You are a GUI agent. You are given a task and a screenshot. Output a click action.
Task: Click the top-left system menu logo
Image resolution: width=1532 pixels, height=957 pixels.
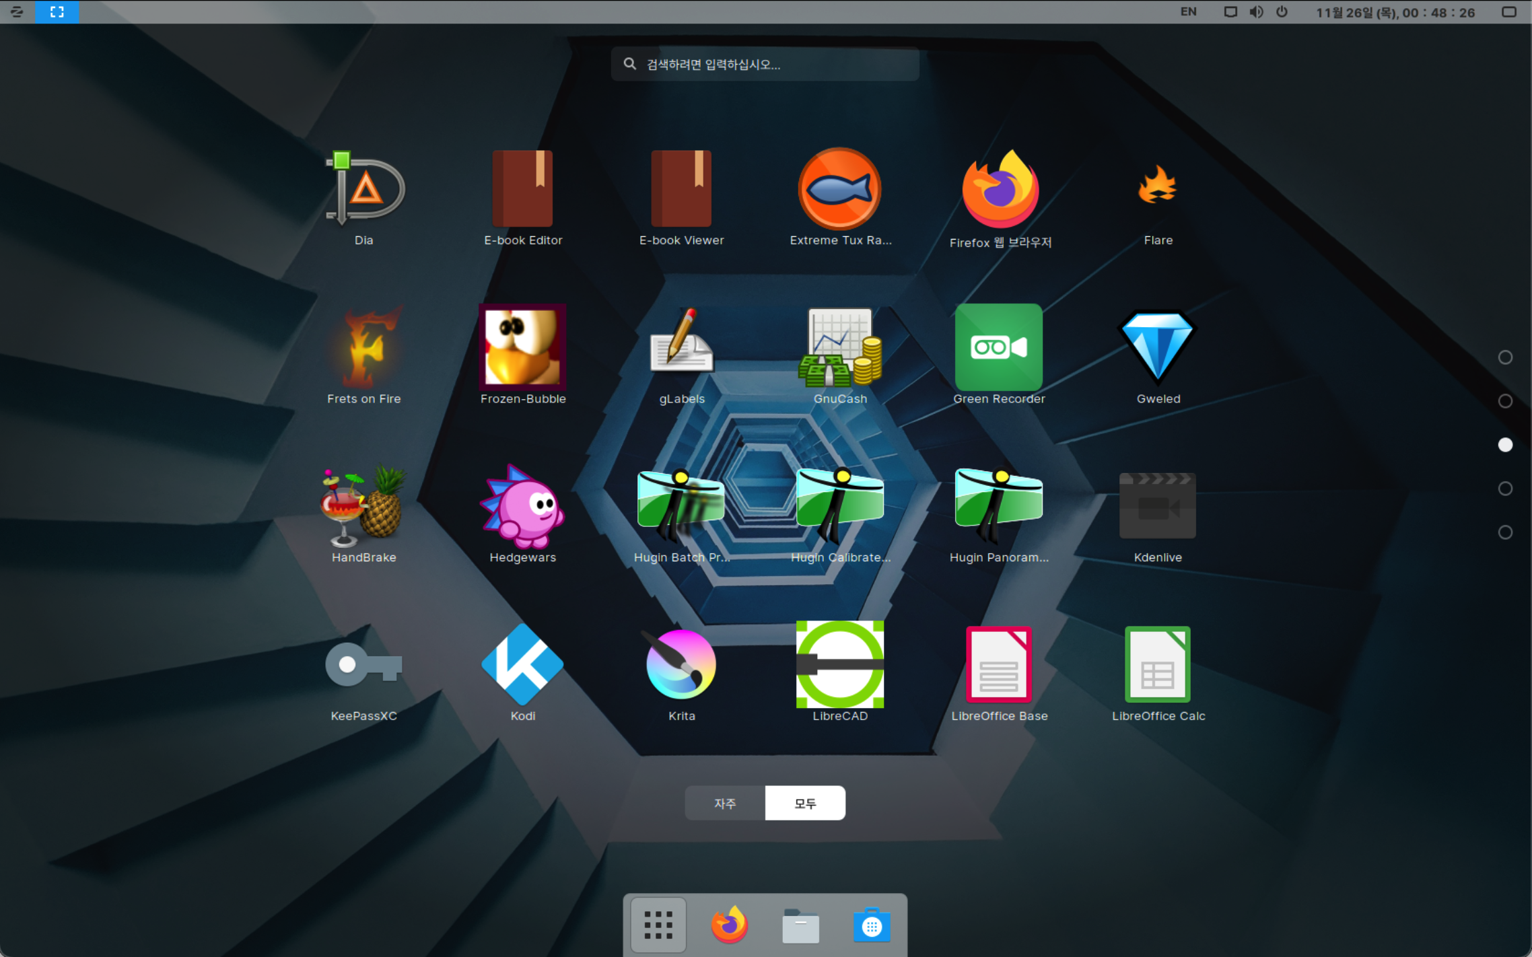click(x=17, y=11)
